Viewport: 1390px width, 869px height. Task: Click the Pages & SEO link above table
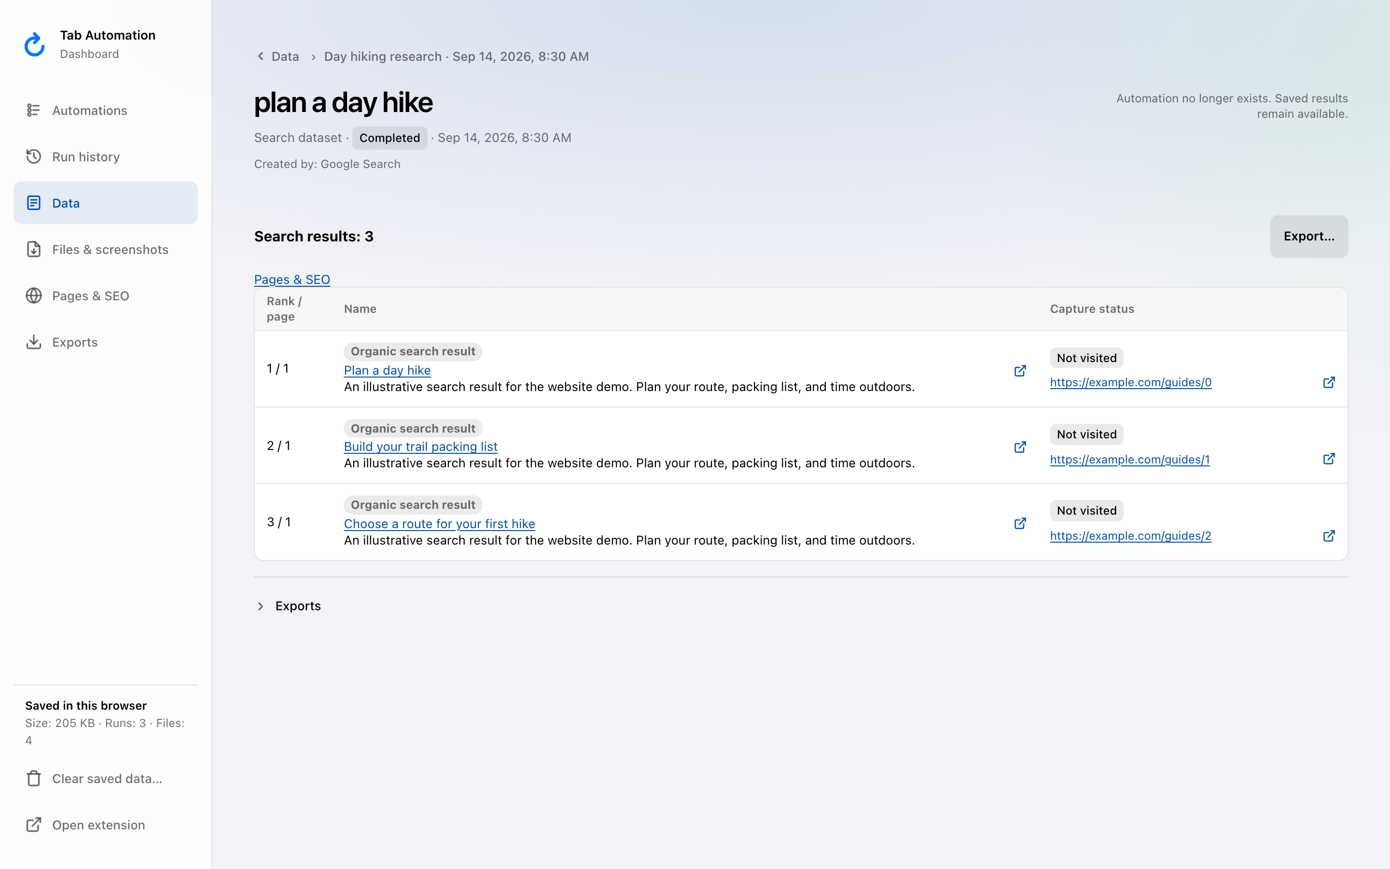coord(292,280)
